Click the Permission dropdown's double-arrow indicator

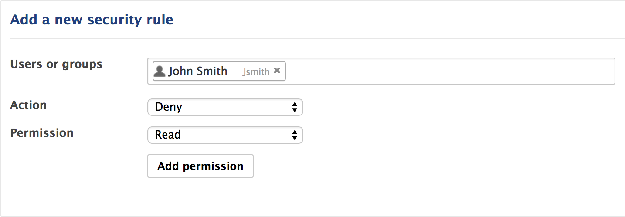(x=295, y=135)
